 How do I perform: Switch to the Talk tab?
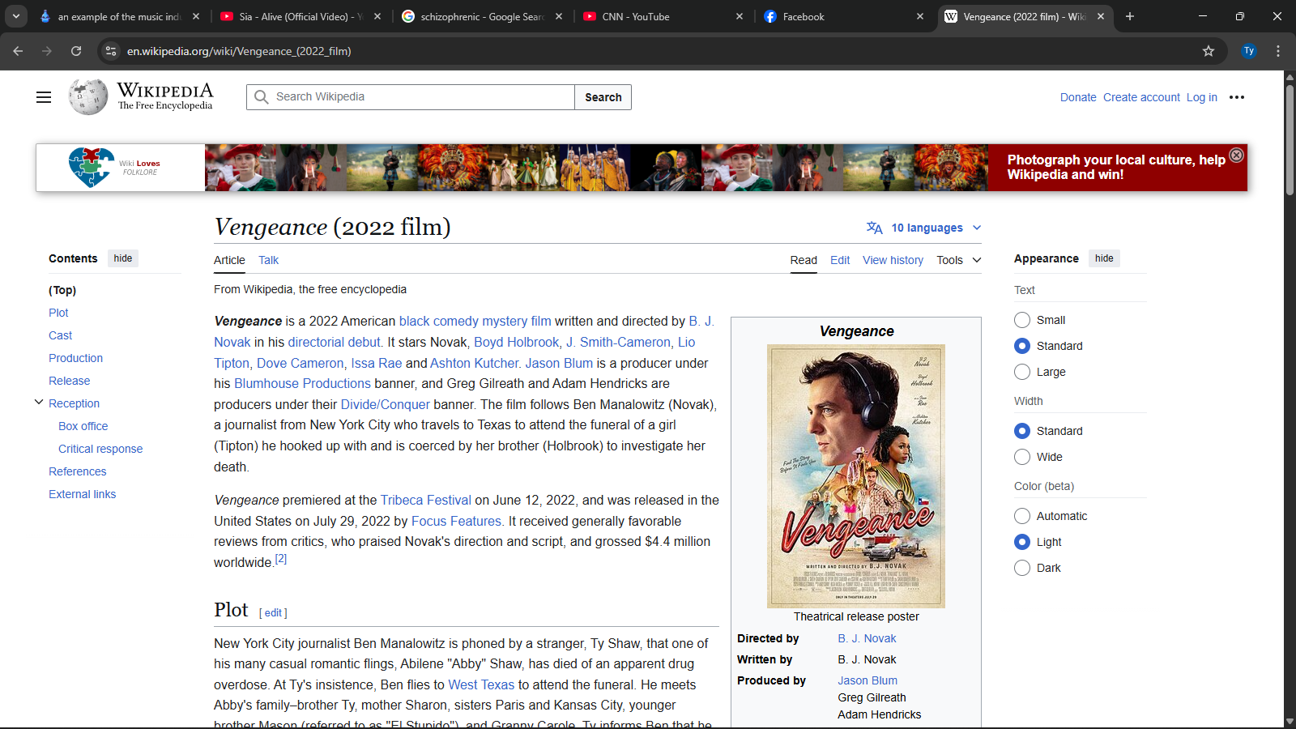click(268, 260)
